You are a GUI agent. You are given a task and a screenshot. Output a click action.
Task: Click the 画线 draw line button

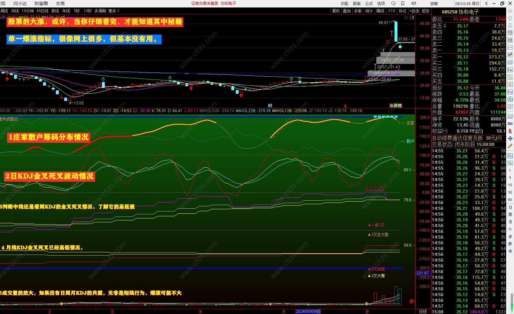pos(380,11)
